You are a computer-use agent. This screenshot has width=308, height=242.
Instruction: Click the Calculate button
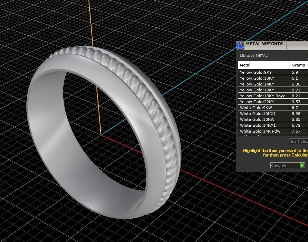[x=288, y=165]
